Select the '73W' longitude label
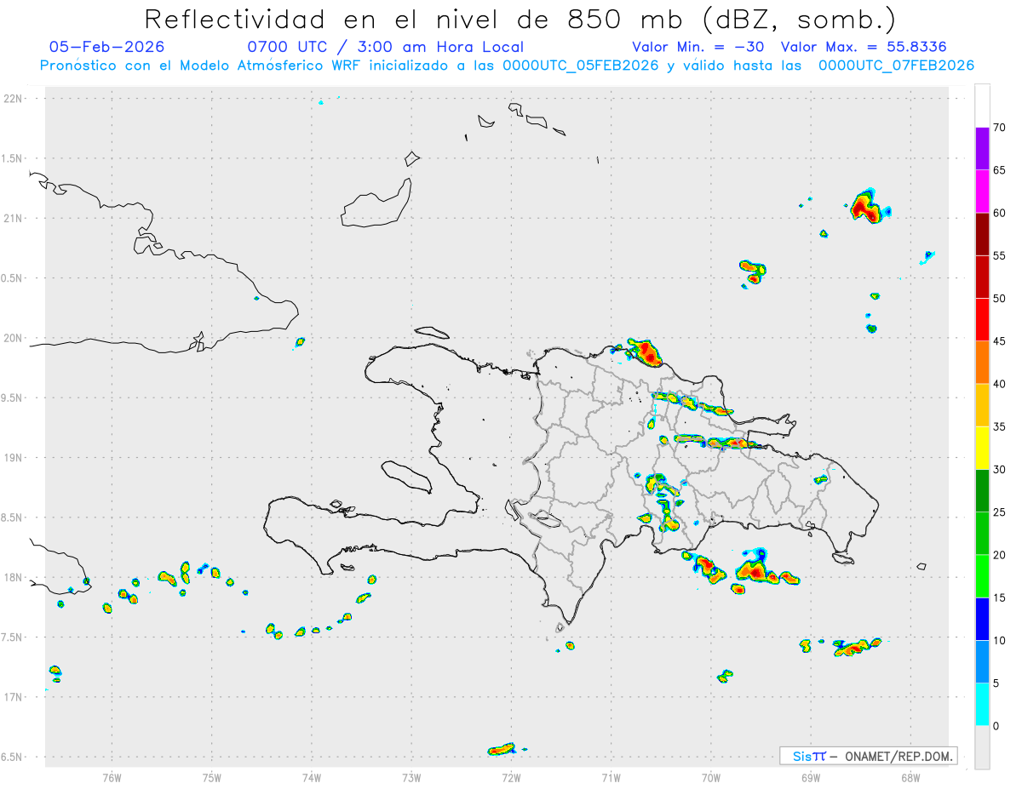The width and height of the screenshot is (1022, 789). [x=411, y=777]
